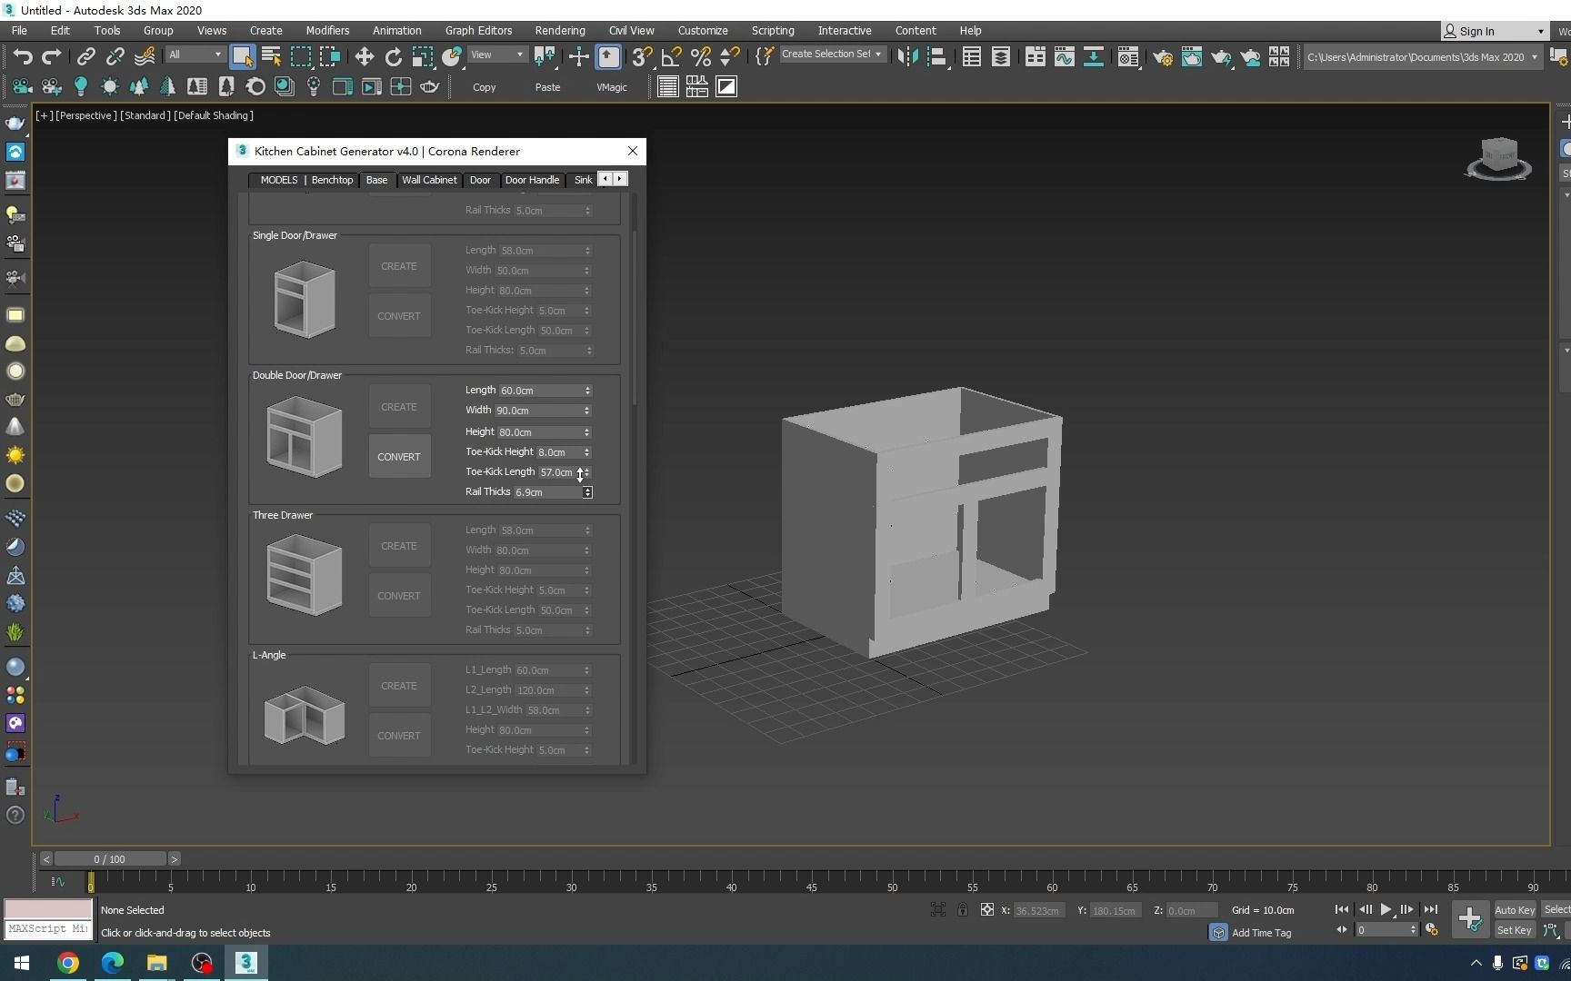Select the Rotate tool in toolbar
The image size is (1571, 981).
(393, 56)
